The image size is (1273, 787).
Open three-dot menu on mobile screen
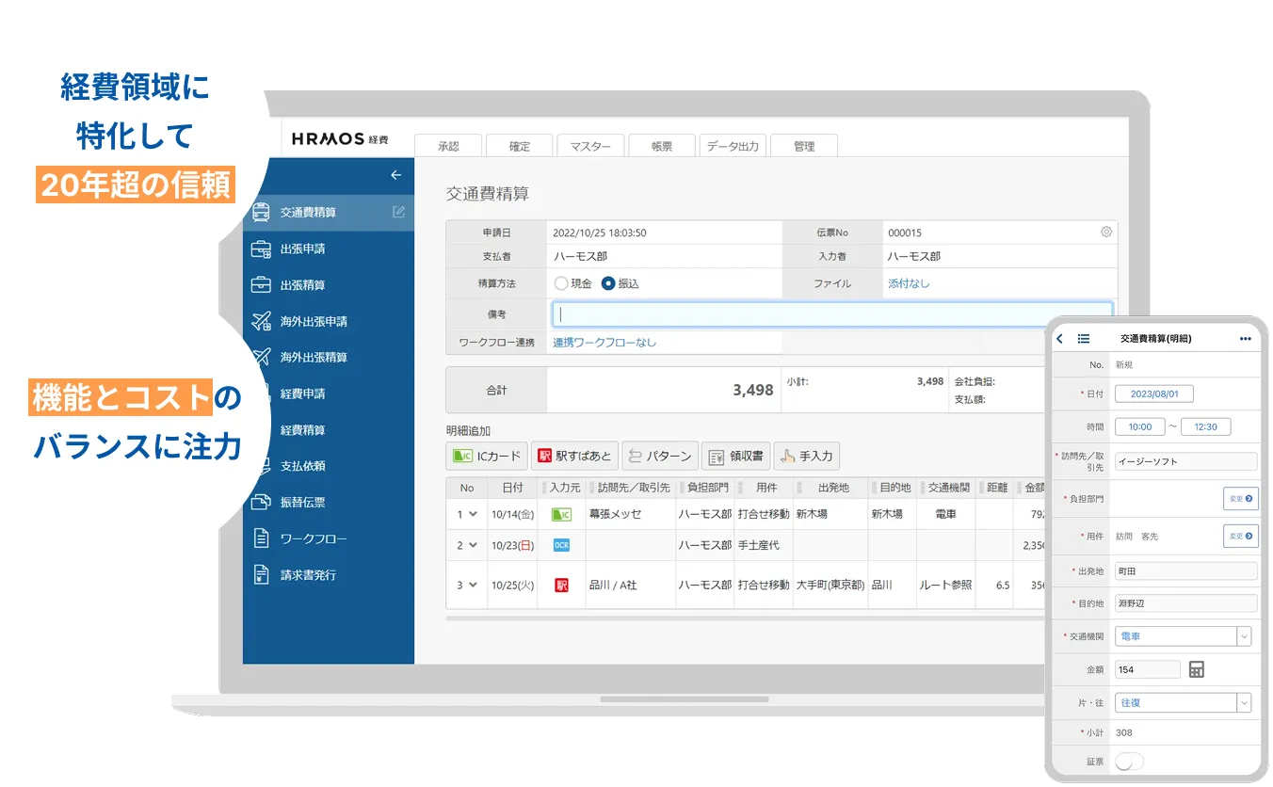1246,339
